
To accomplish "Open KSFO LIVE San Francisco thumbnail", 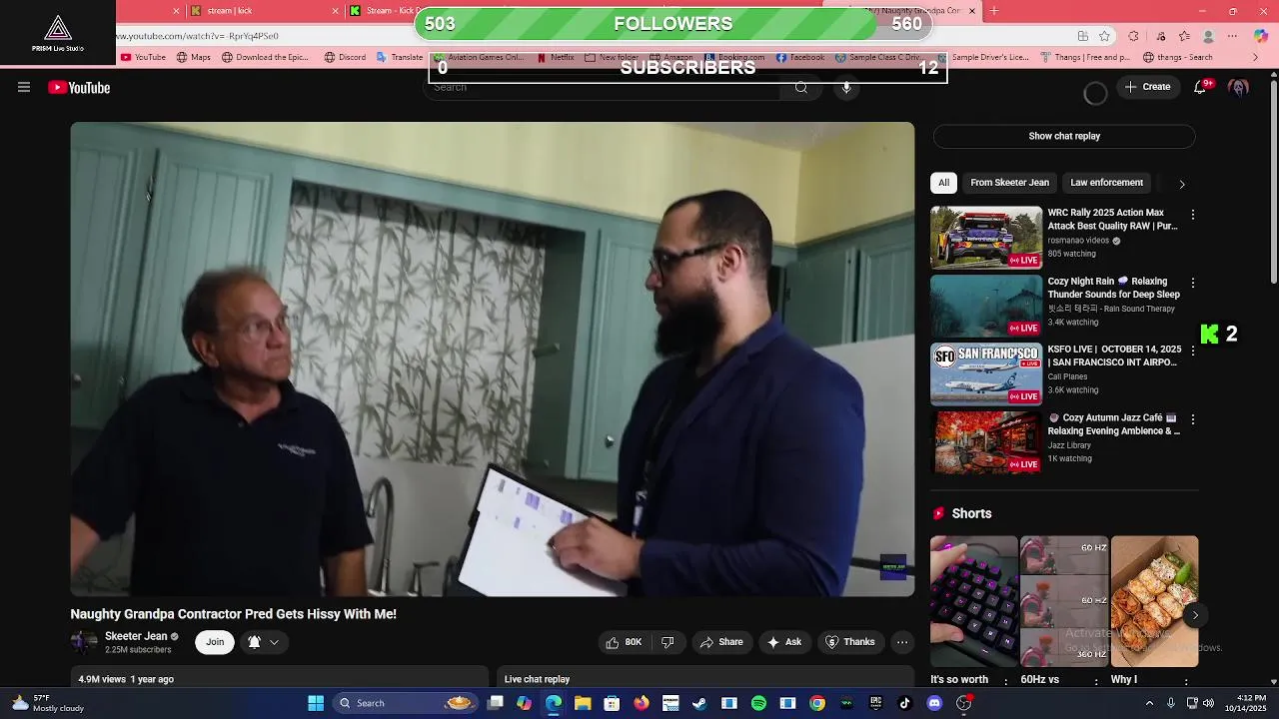I will pyautogui.click(x=986, y=374).
